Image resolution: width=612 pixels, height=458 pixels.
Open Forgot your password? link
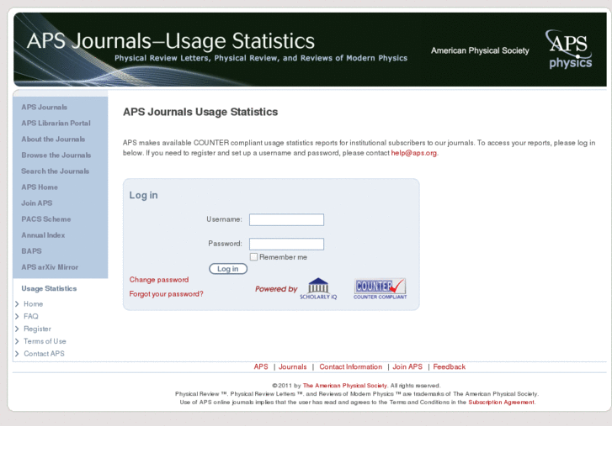pos(167,294)
